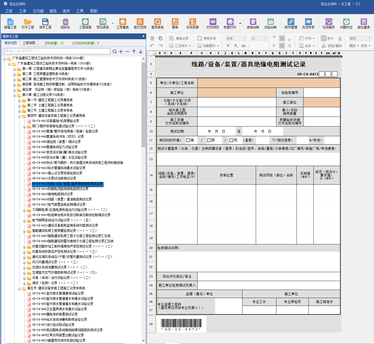Screen dimensions: 374x344
Task: Open the 云功能 menu
Action: coord(38,11)
